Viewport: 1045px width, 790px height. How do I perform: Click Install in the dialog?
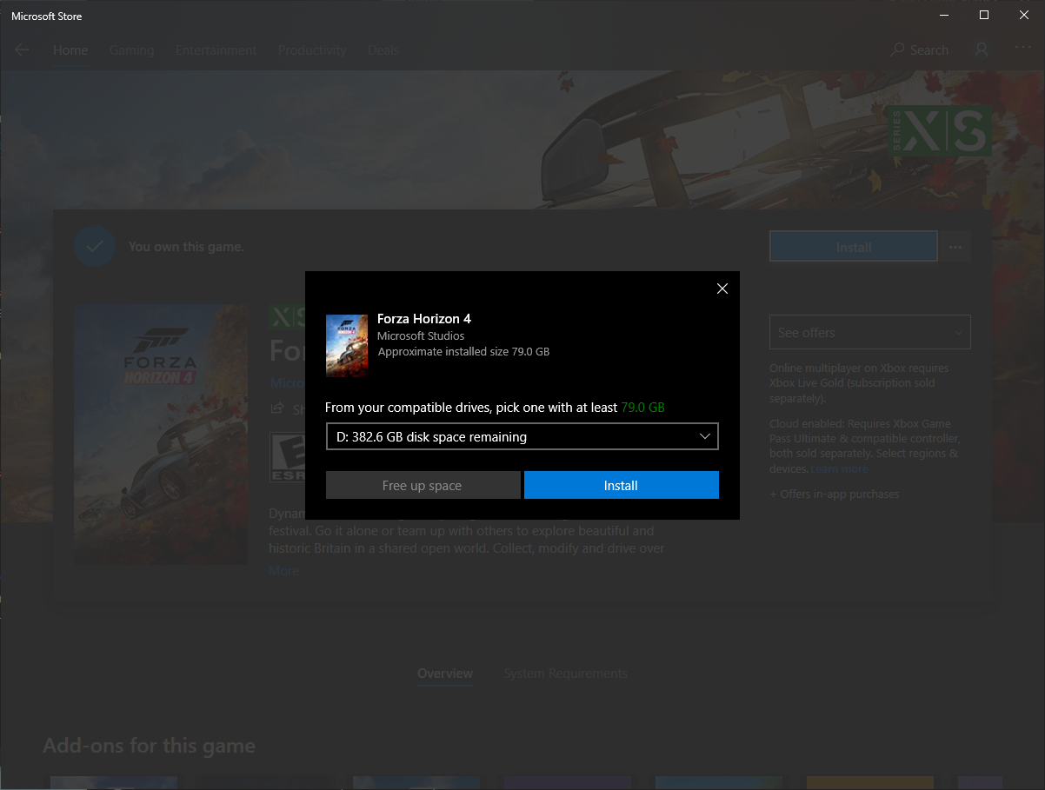tap(621, 485)
